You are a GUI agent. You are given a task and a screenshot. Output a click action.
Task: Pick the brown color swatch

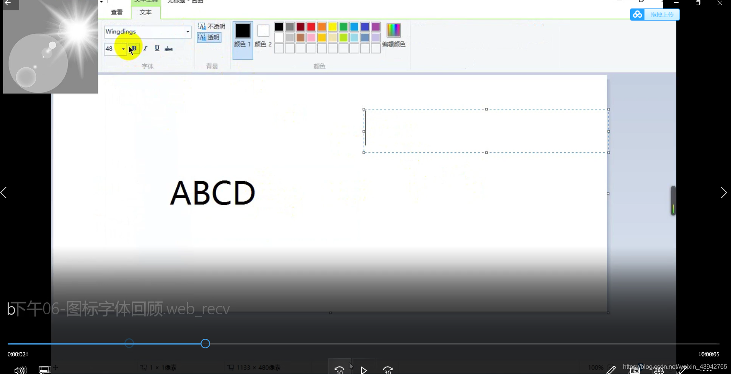pos(300,38)
